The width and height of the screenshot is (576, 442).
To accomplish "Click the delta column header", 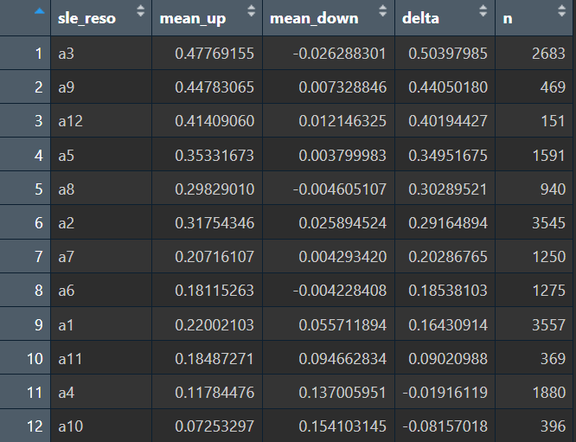I will point(445,17).
